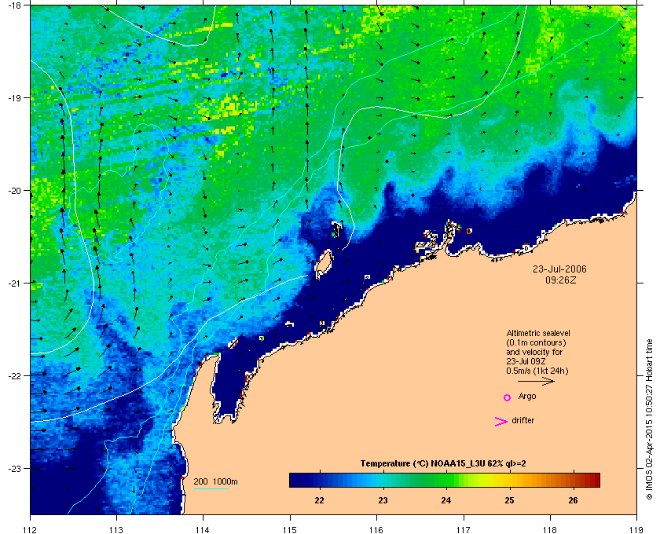Click the -22 latitude axis label
The image size is (660, 534).
click(x=13, y=376)
